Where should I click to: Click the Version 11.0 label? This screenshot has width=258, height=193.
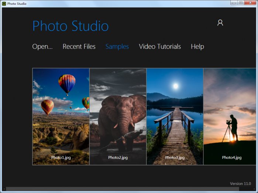tap(240, 183)
